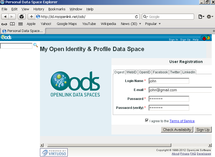Show the Top Sites grid icon
The width and height of the screenshot is (215, 157).
pyautogui.click(x=20, y=24)
